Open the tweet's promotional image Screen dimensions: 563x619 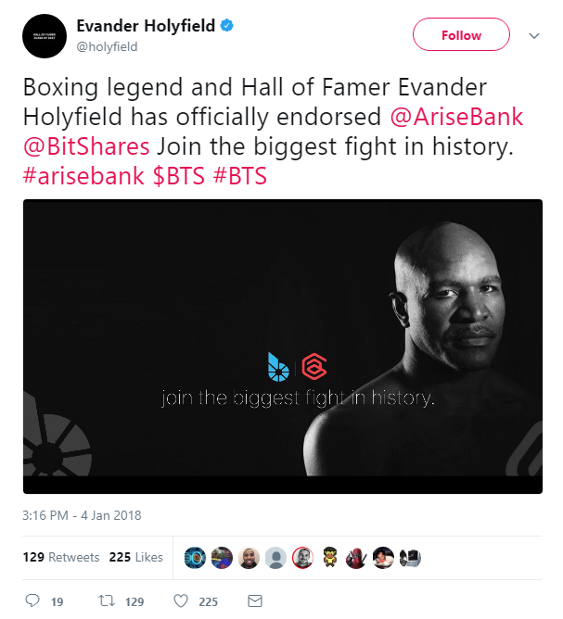point(282,347)
